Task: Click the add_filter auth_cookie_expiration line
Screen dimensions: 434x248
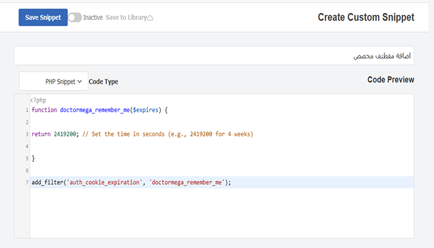Action: (130, 182)
